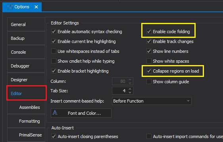Screen dimensions: 223x142
Task: Toggle Auto-insert closing parentheses checkbox
Action: [54, 136]
